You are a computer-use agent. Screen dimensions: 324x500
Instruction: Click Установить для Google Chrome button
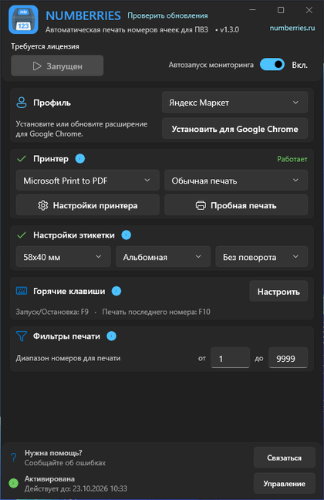click(x=235, y=129)
